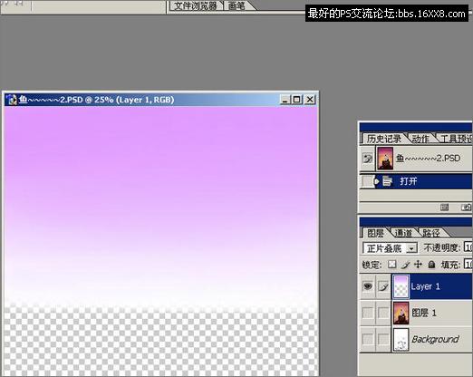Click create new document from state icon
473x377 pixels.
(x=444, y=208)
